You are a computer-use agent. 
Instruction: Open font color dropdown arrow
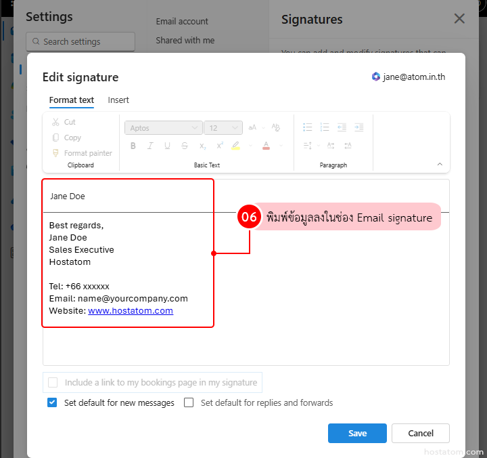click(281, 146)
